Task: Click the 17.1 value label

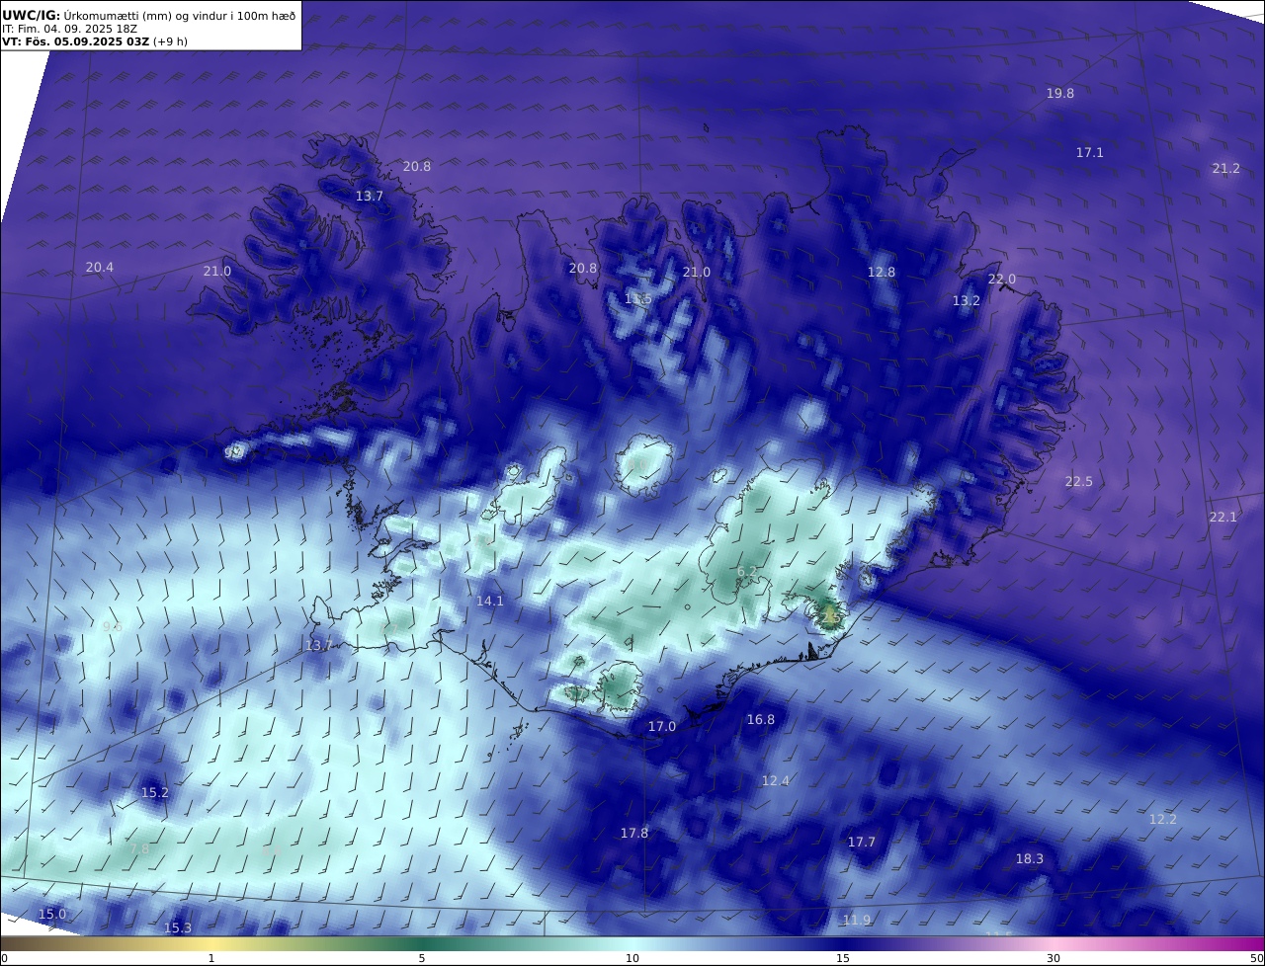Action: tap(1090, 152)
